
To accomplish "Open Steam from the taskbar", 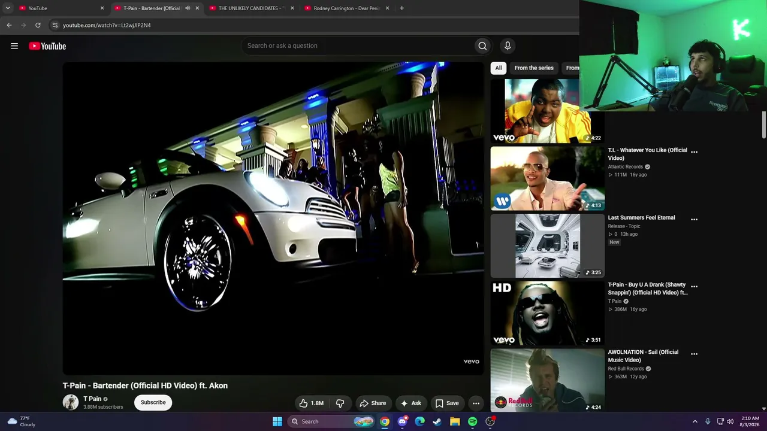I will click(x=437, y=421).
